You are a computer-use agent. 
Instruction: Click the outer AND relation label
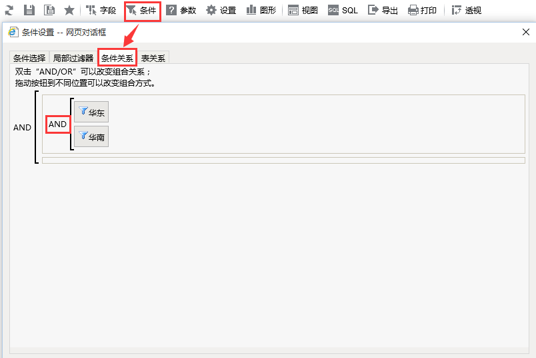coord(22,127)
